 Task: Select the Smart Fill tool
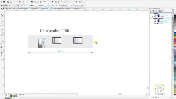pos(2,56)
